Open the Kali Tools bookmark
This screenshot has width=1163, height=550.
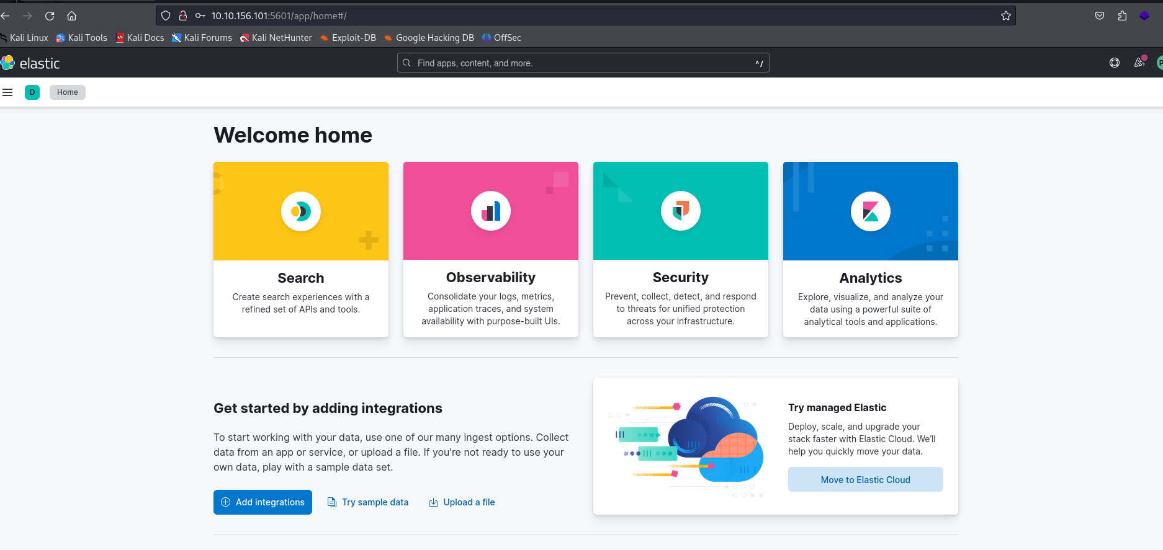coord(81,38)
